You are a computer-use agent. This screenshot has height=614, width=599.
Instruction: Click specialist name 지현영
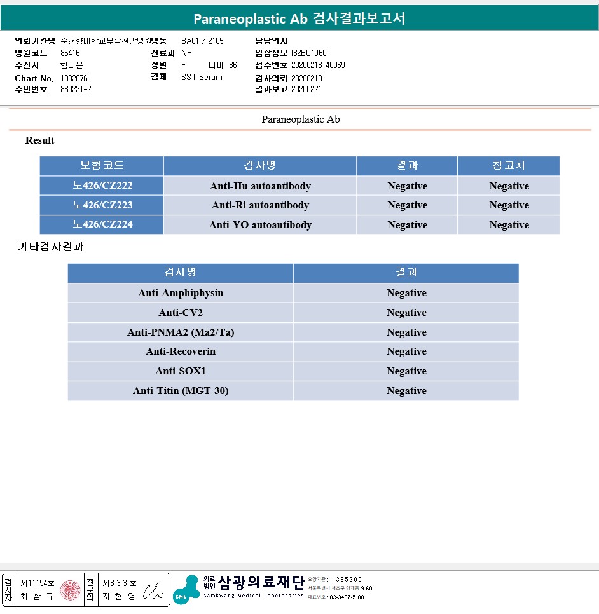[119, 596]
